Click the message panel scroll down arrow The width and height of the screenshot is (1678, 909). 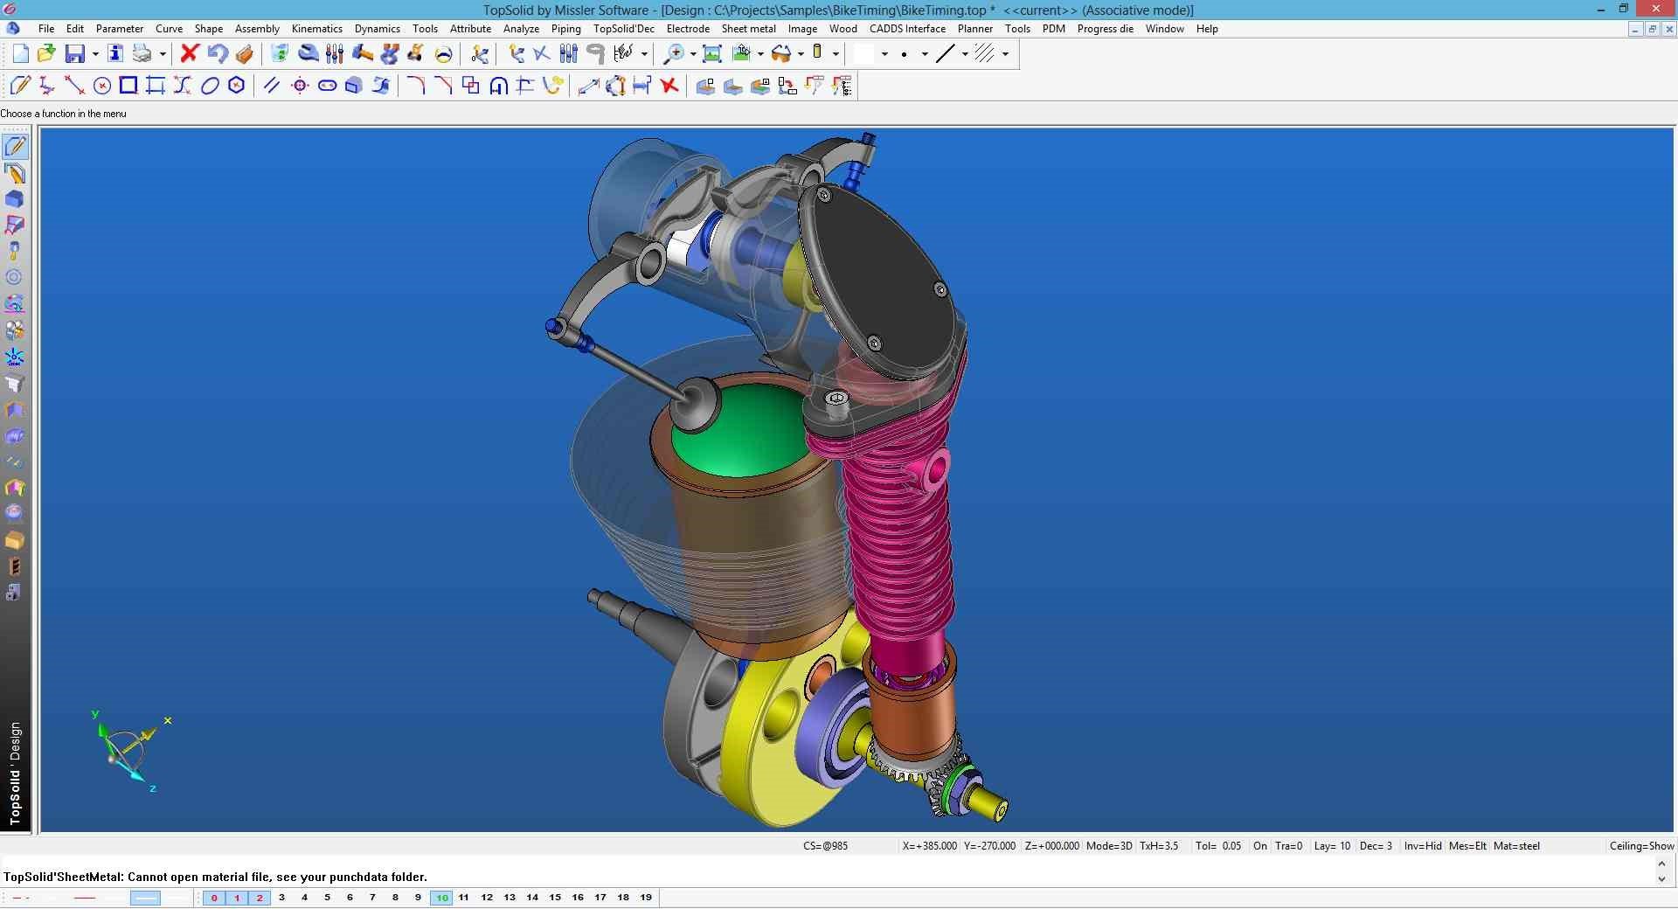[x=1661, y=879]
